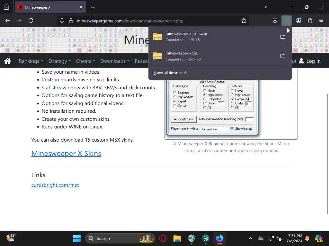Click the taskbar Search box

[x=120, y=238]
